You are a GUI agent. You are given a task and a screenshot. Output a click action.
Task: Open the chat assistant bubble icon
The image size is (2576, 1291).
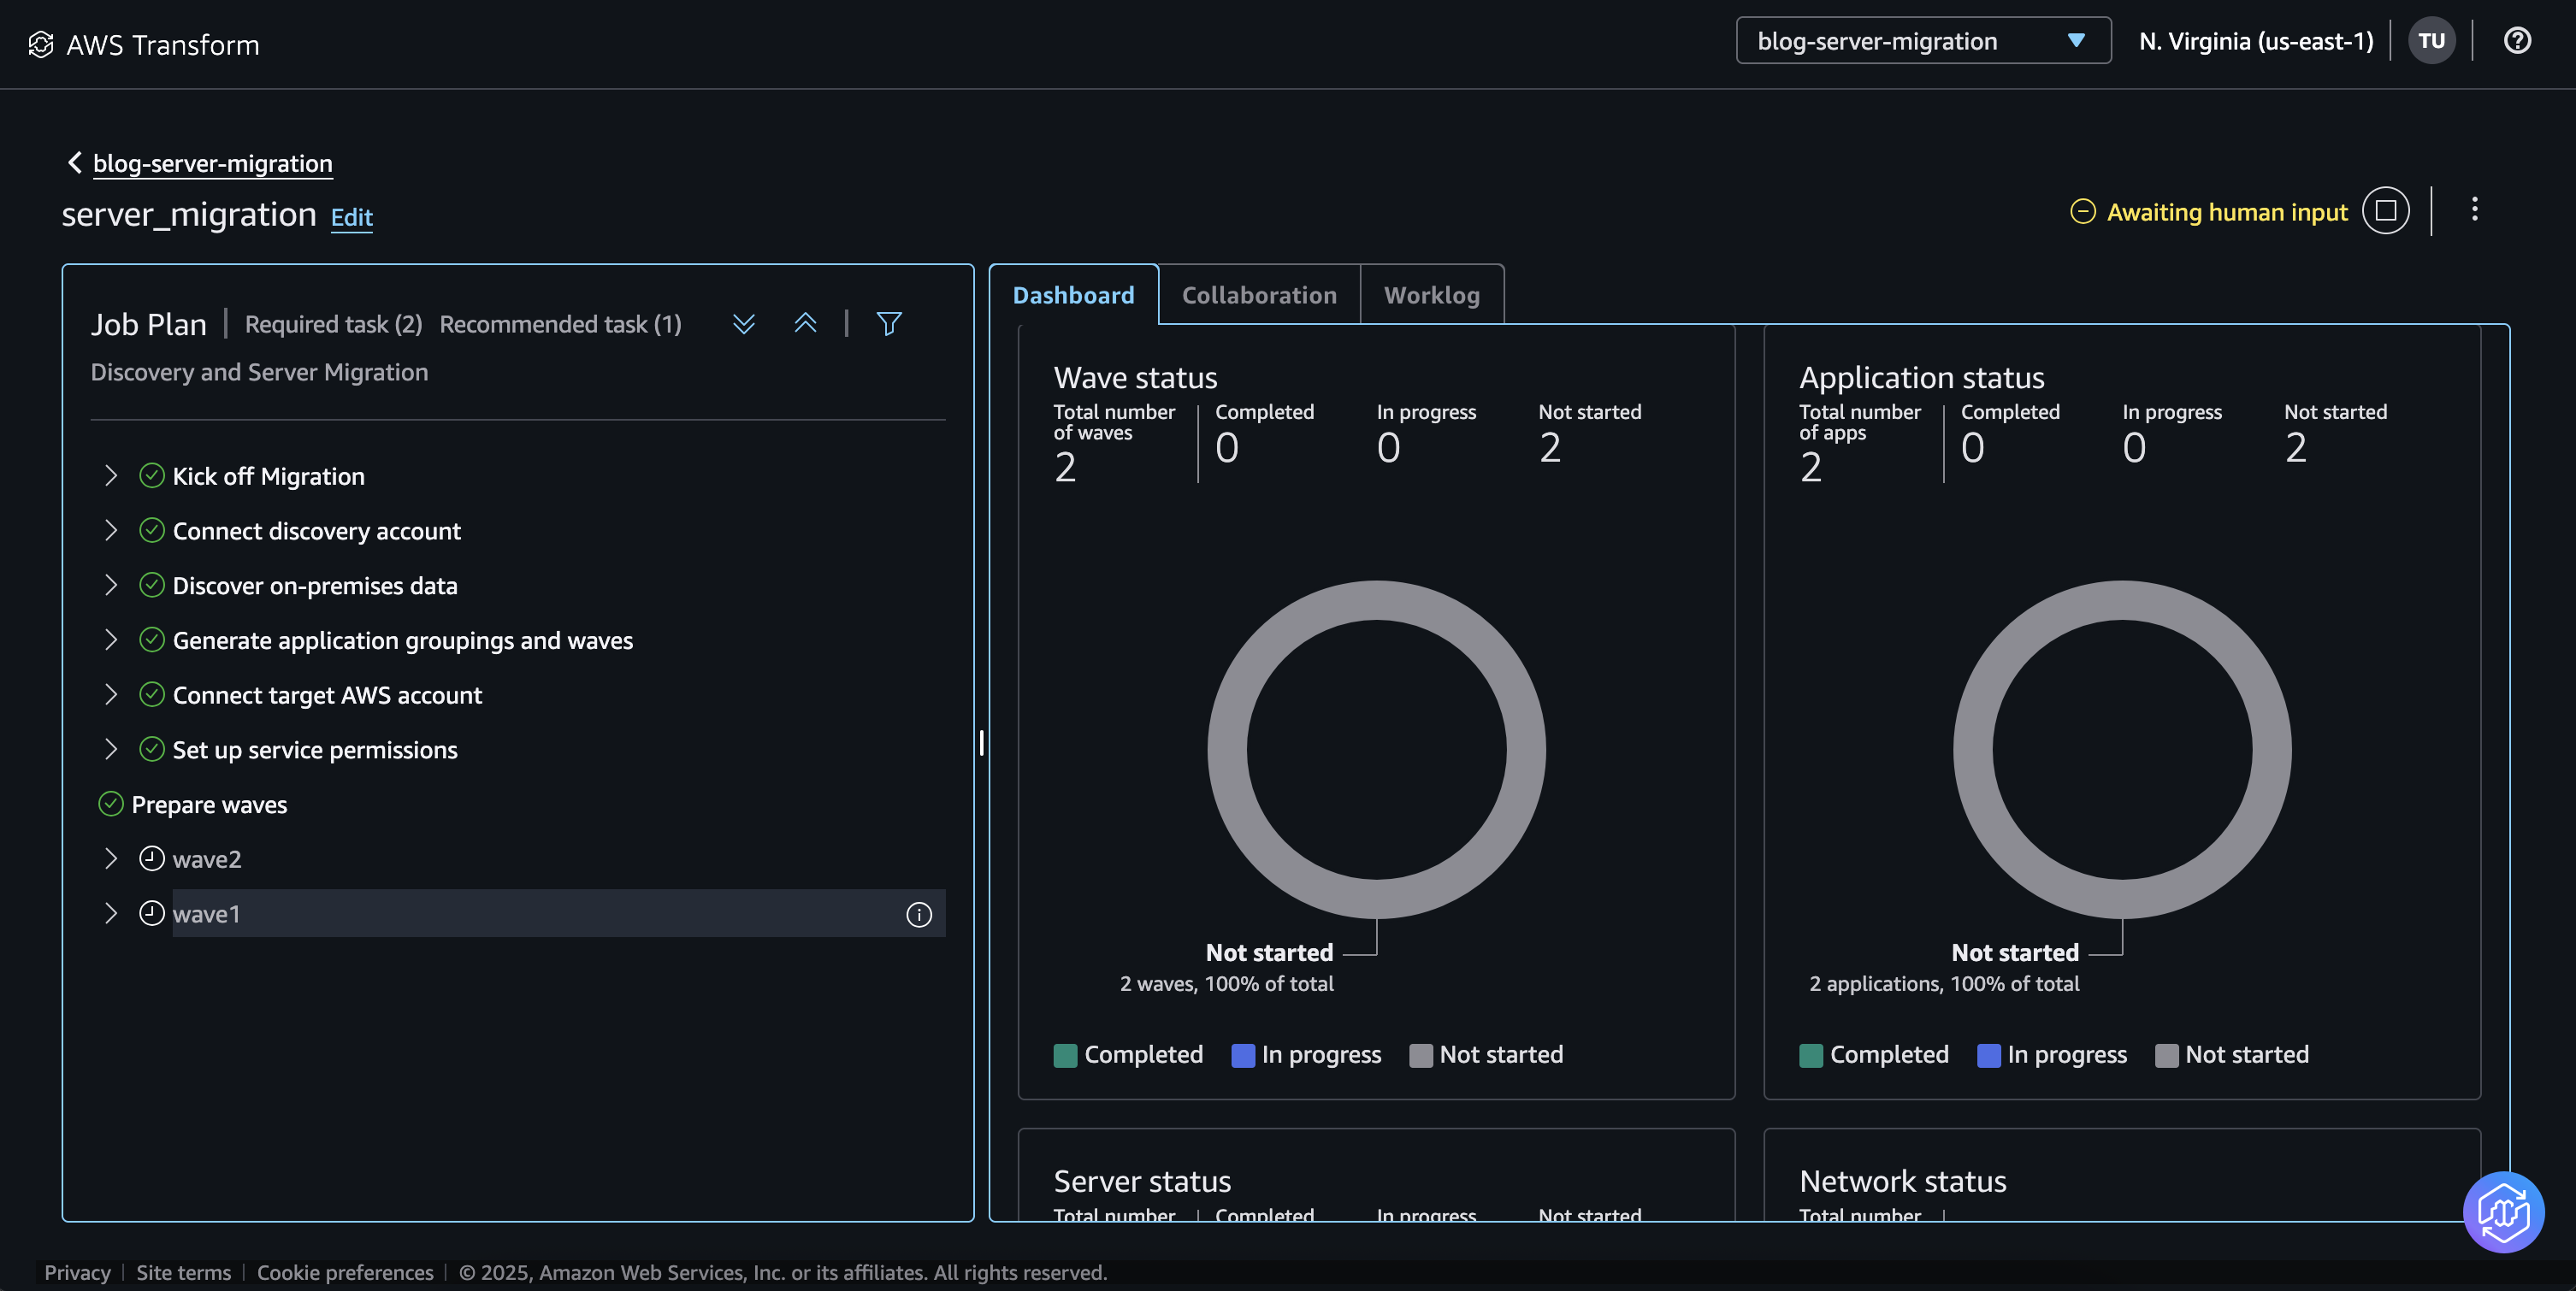2503,1213
